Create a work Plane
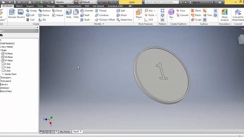244x137 pixels. point(139,13)
